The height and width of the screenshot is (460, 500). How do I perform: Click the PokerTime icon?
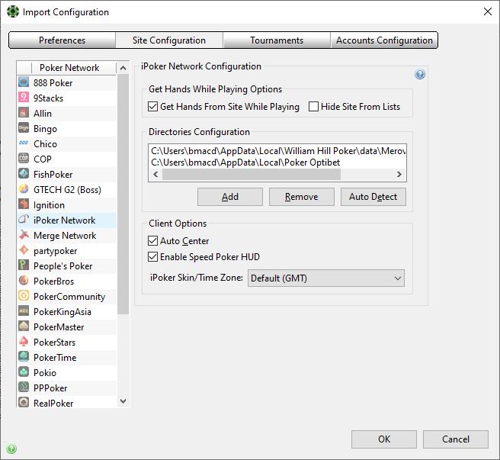coord(24,357)
